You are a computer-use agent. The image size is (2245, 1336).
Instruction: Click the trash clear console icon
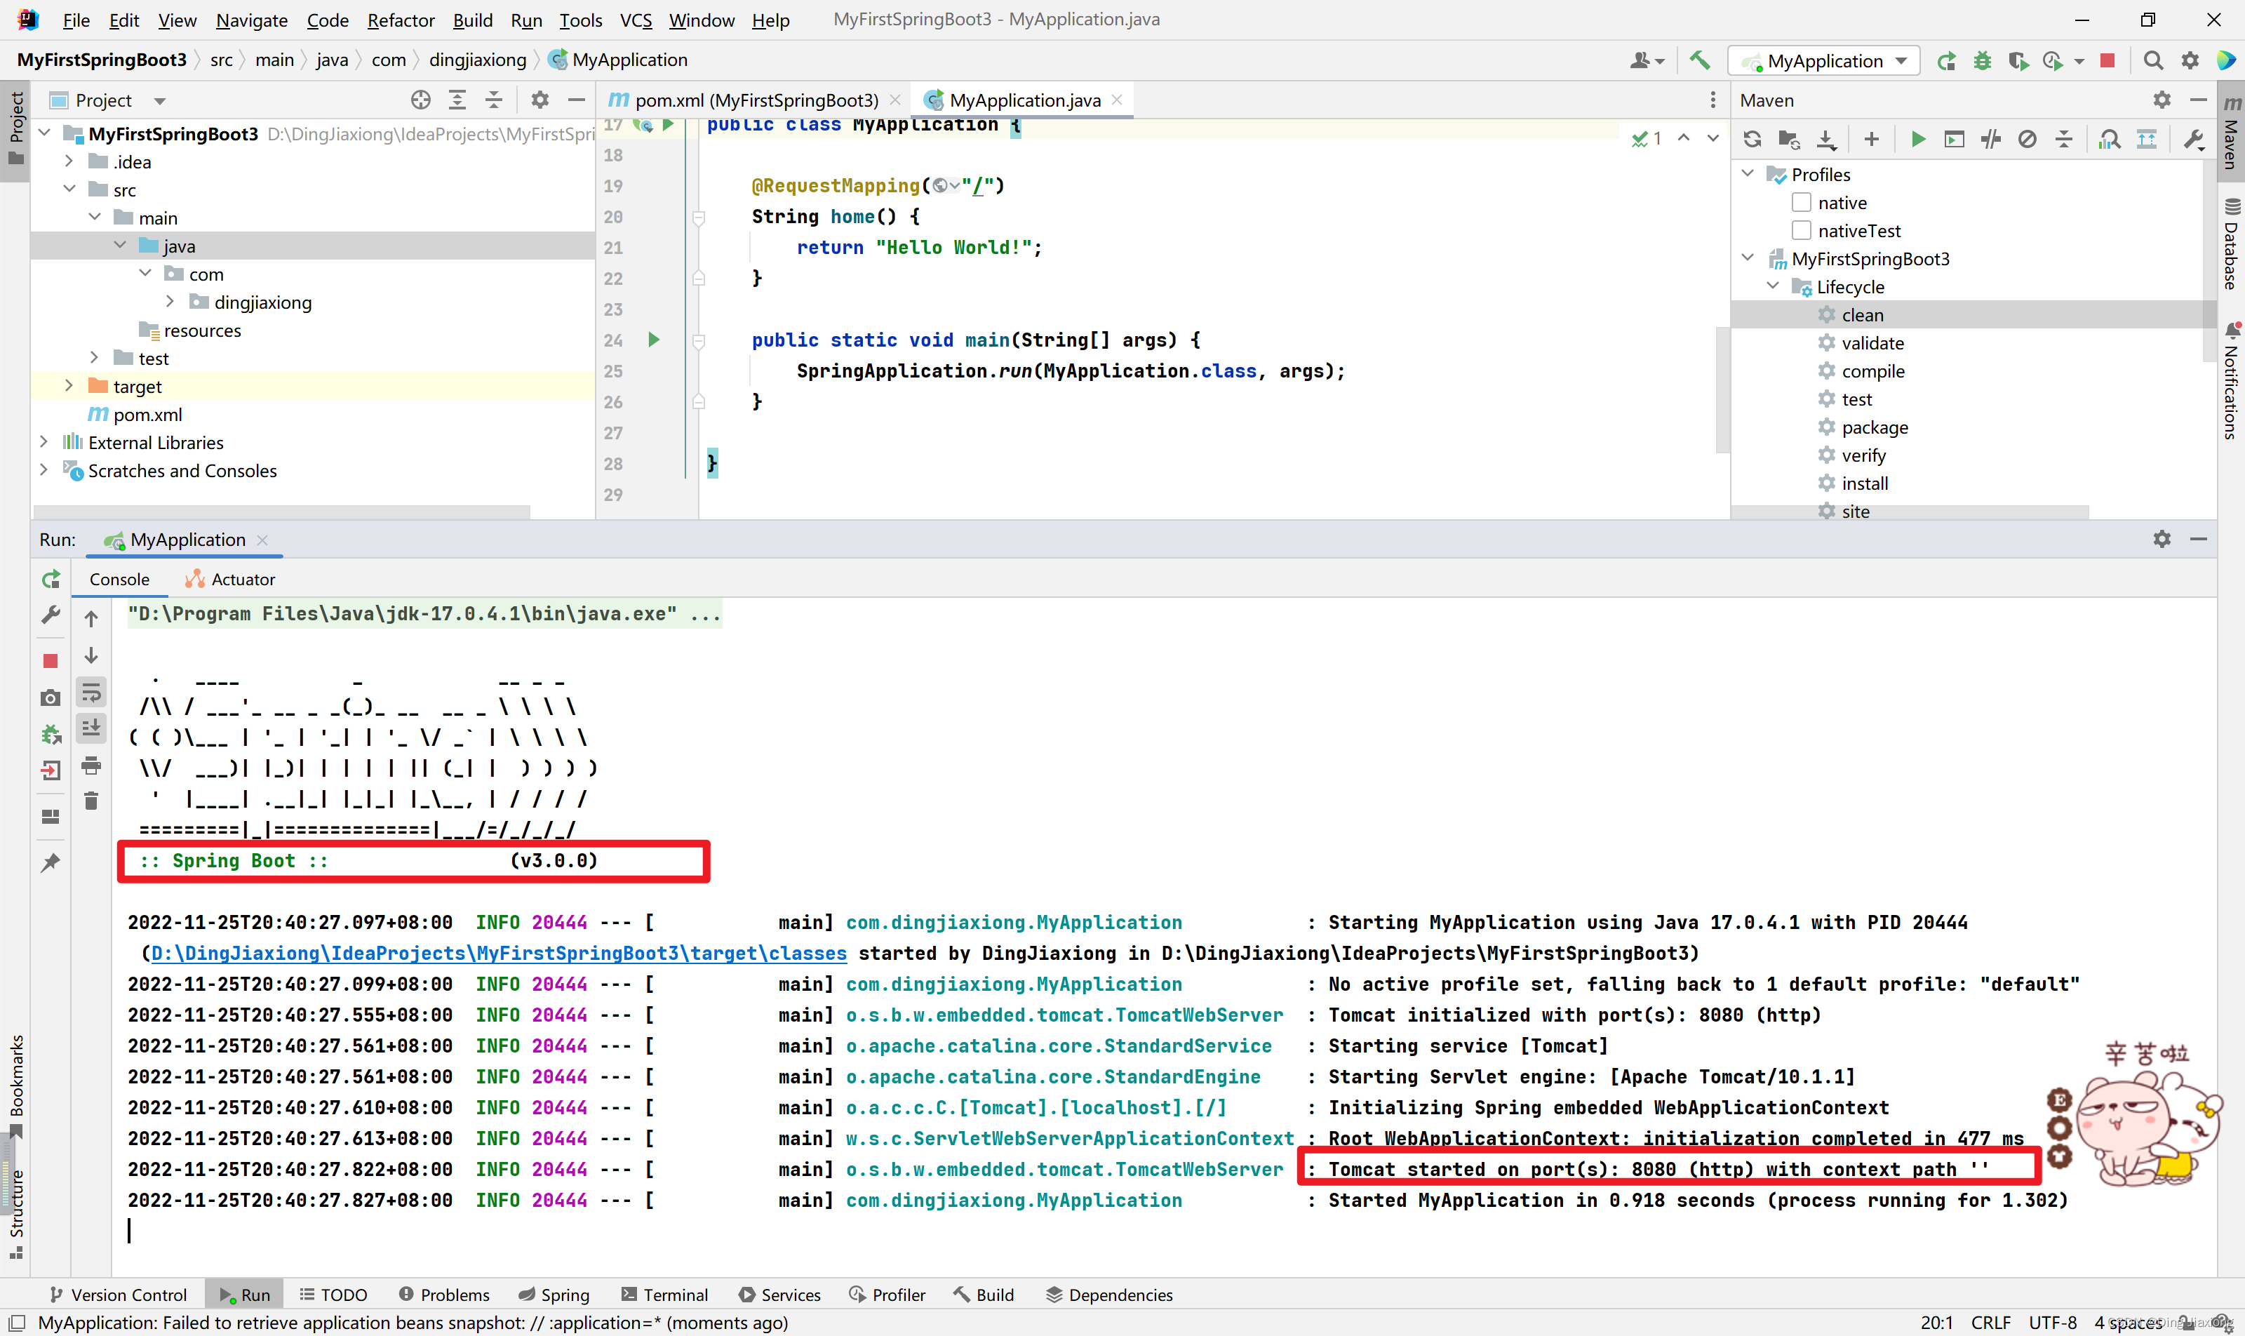tap(91, 801)
